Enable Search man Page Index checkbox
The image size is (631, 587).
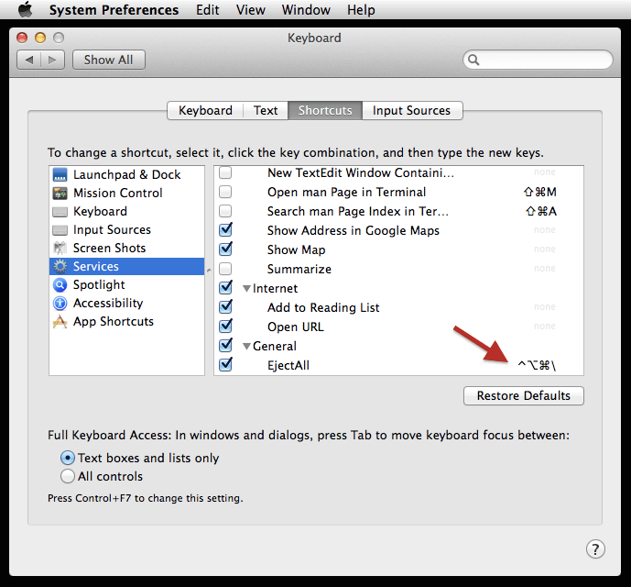pyautogui.click(x=225, y=211)
